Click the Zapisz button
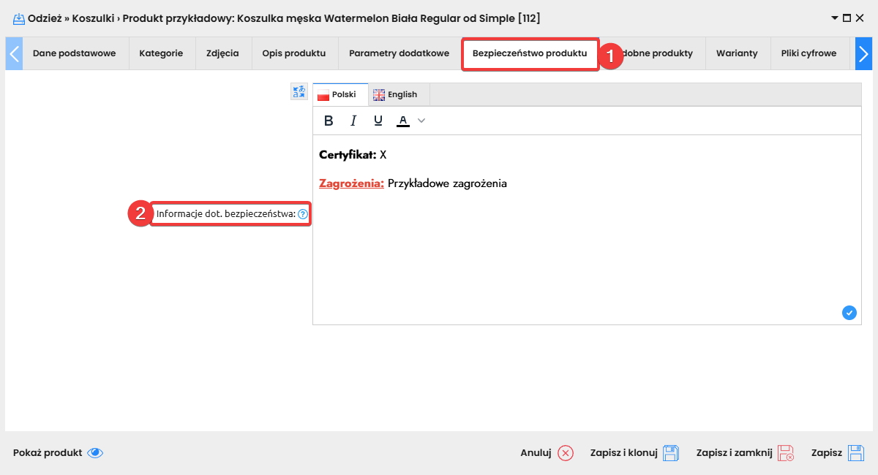Image resolution: width=878 pixels, height=475 pixels. click(838, 453)
